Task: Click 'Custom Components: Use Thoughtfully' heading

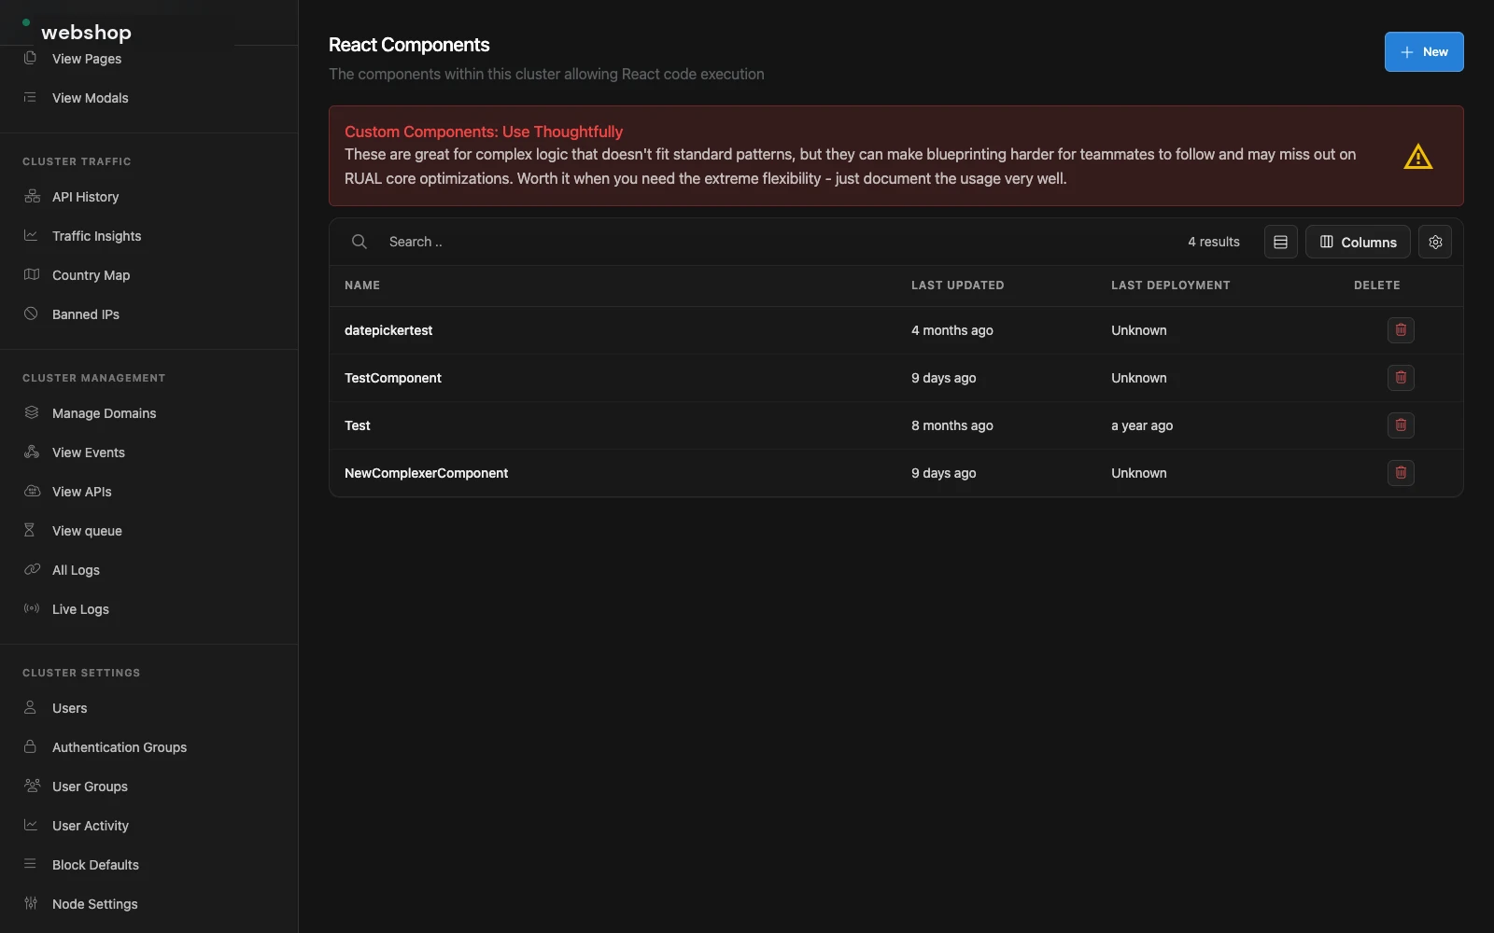Action: pos(484,132)
